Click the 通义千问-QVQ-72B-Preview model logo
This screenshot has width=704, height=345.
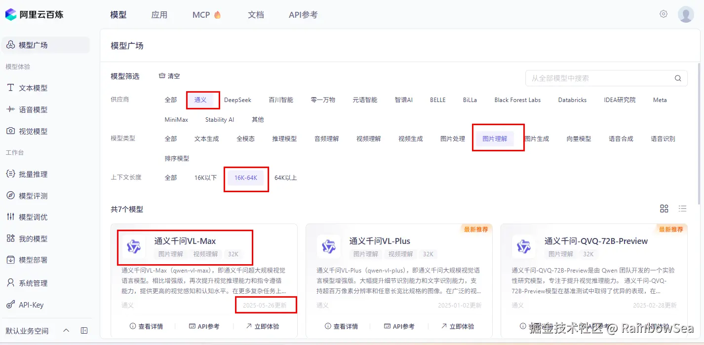pyautogui.click(x=524, y=246)
